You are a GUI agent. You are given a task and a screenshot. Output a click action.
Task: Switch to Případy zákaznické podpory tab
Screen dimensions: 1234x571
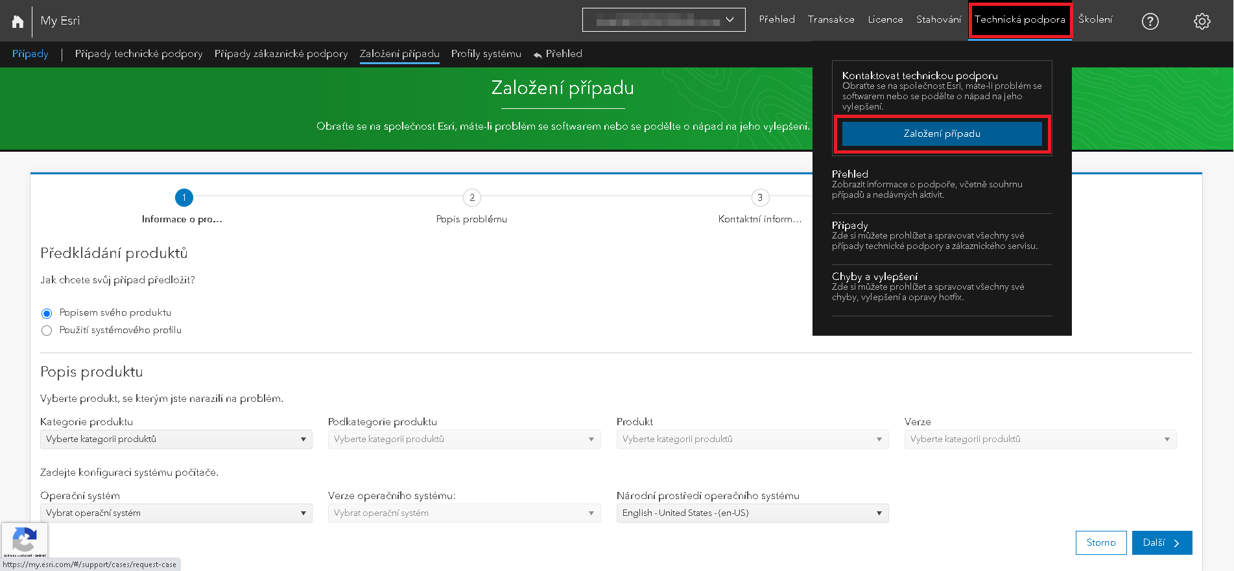pos(281,54)
